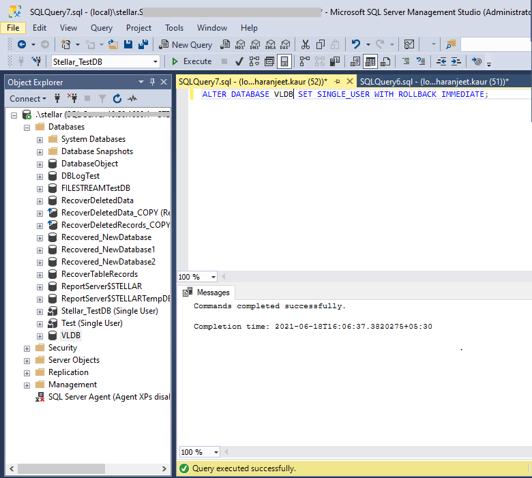Click the Navigate Backward arrow icon

pos(22,44)
